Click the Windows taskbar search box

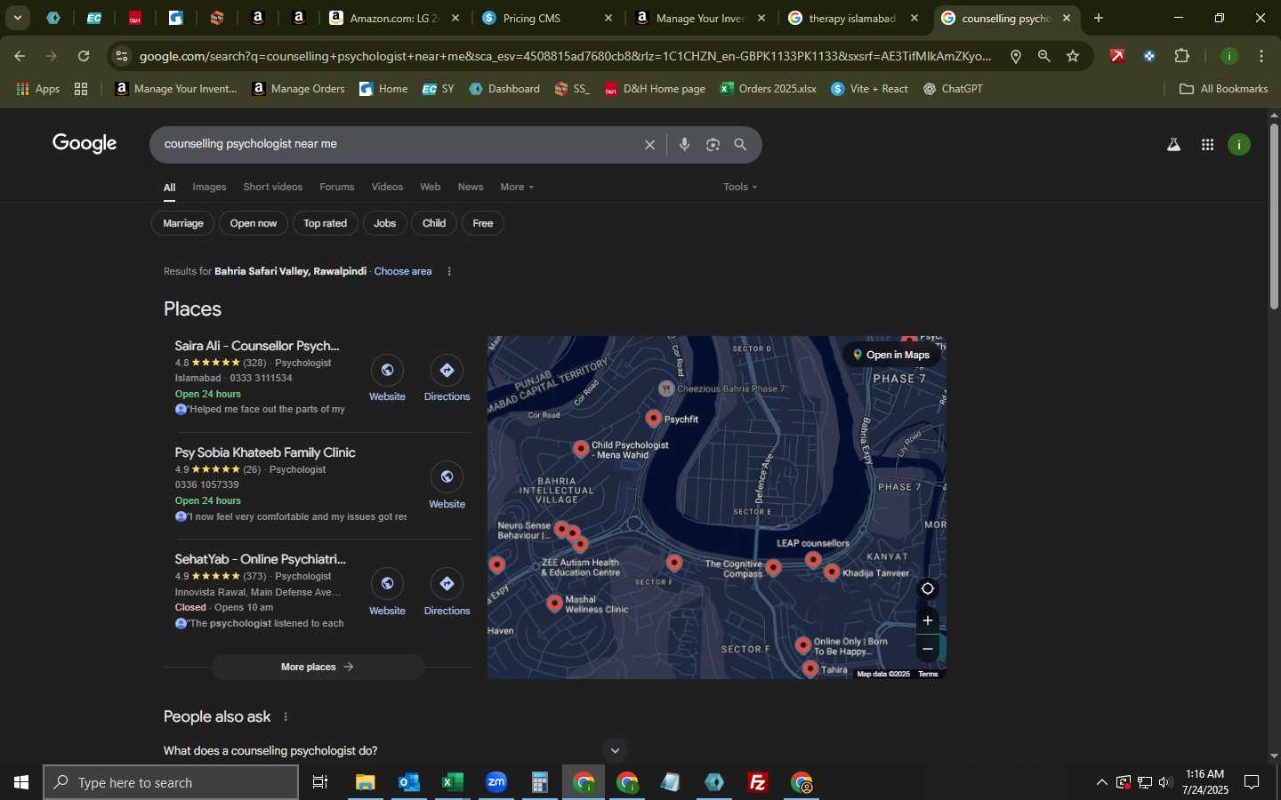(x=171, y=782)
